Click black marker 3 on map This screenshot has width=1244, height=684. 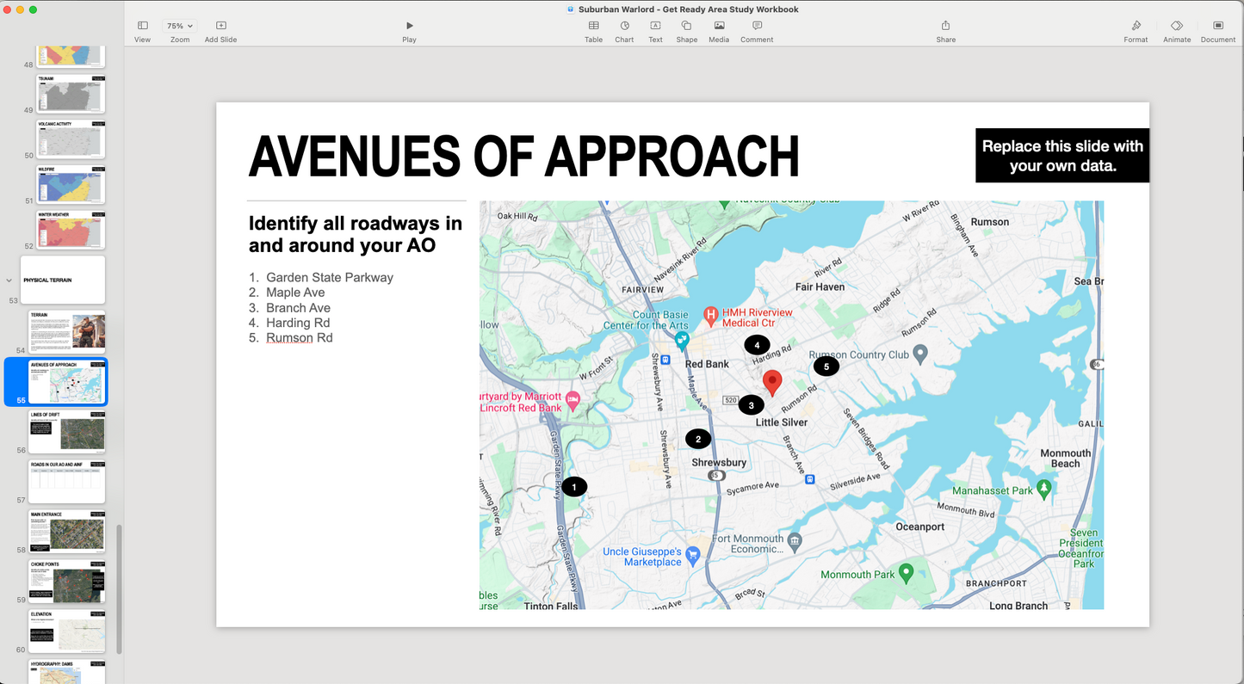[x=751, y=405]
